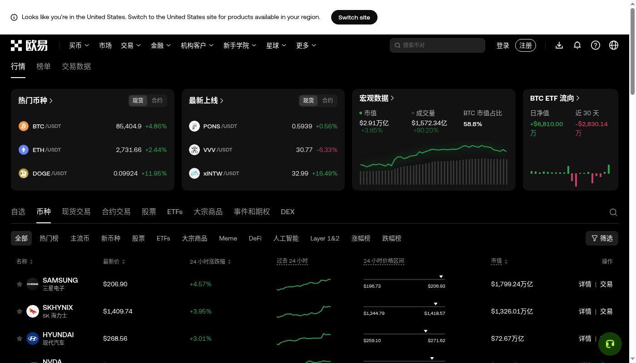Open the 市场 nav link
The image size is (636, 363).
[x=105, y=45]
